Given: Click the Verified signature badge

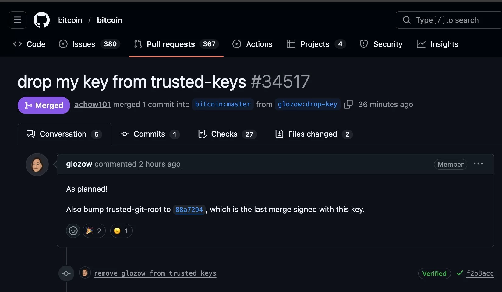Looking at the screenshot, I should 434,273.
